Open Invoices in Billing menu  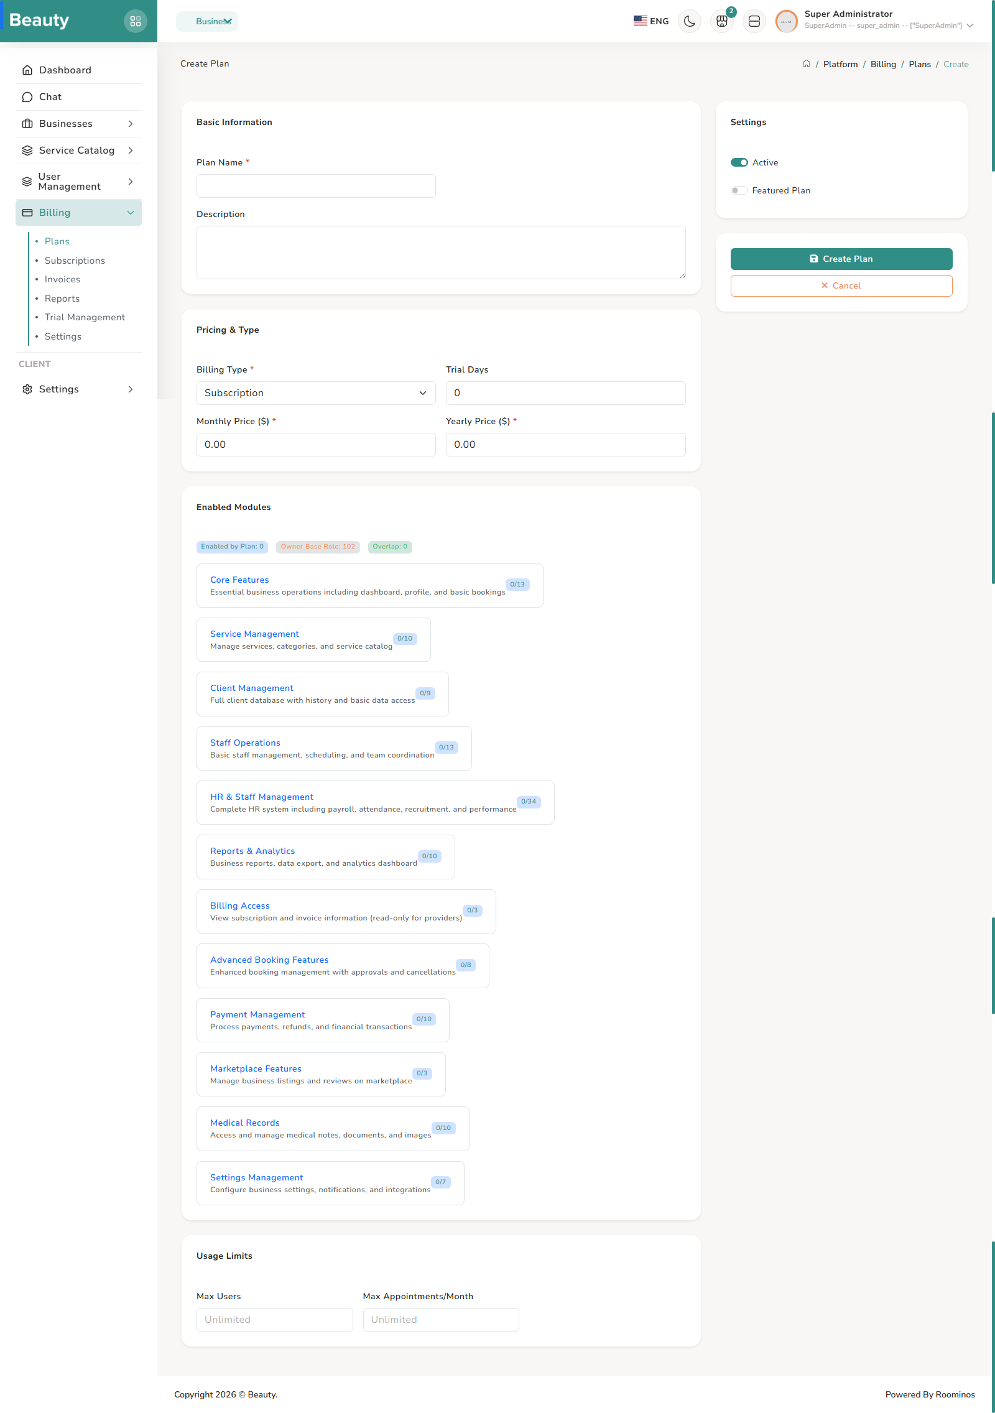pos(62,279)
